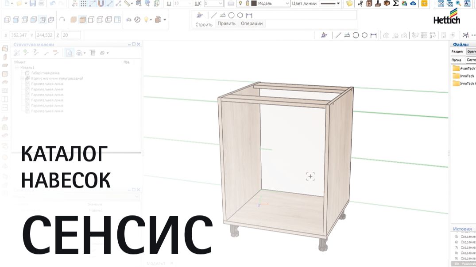Open the Open-folder dropdown arrow

26,4
